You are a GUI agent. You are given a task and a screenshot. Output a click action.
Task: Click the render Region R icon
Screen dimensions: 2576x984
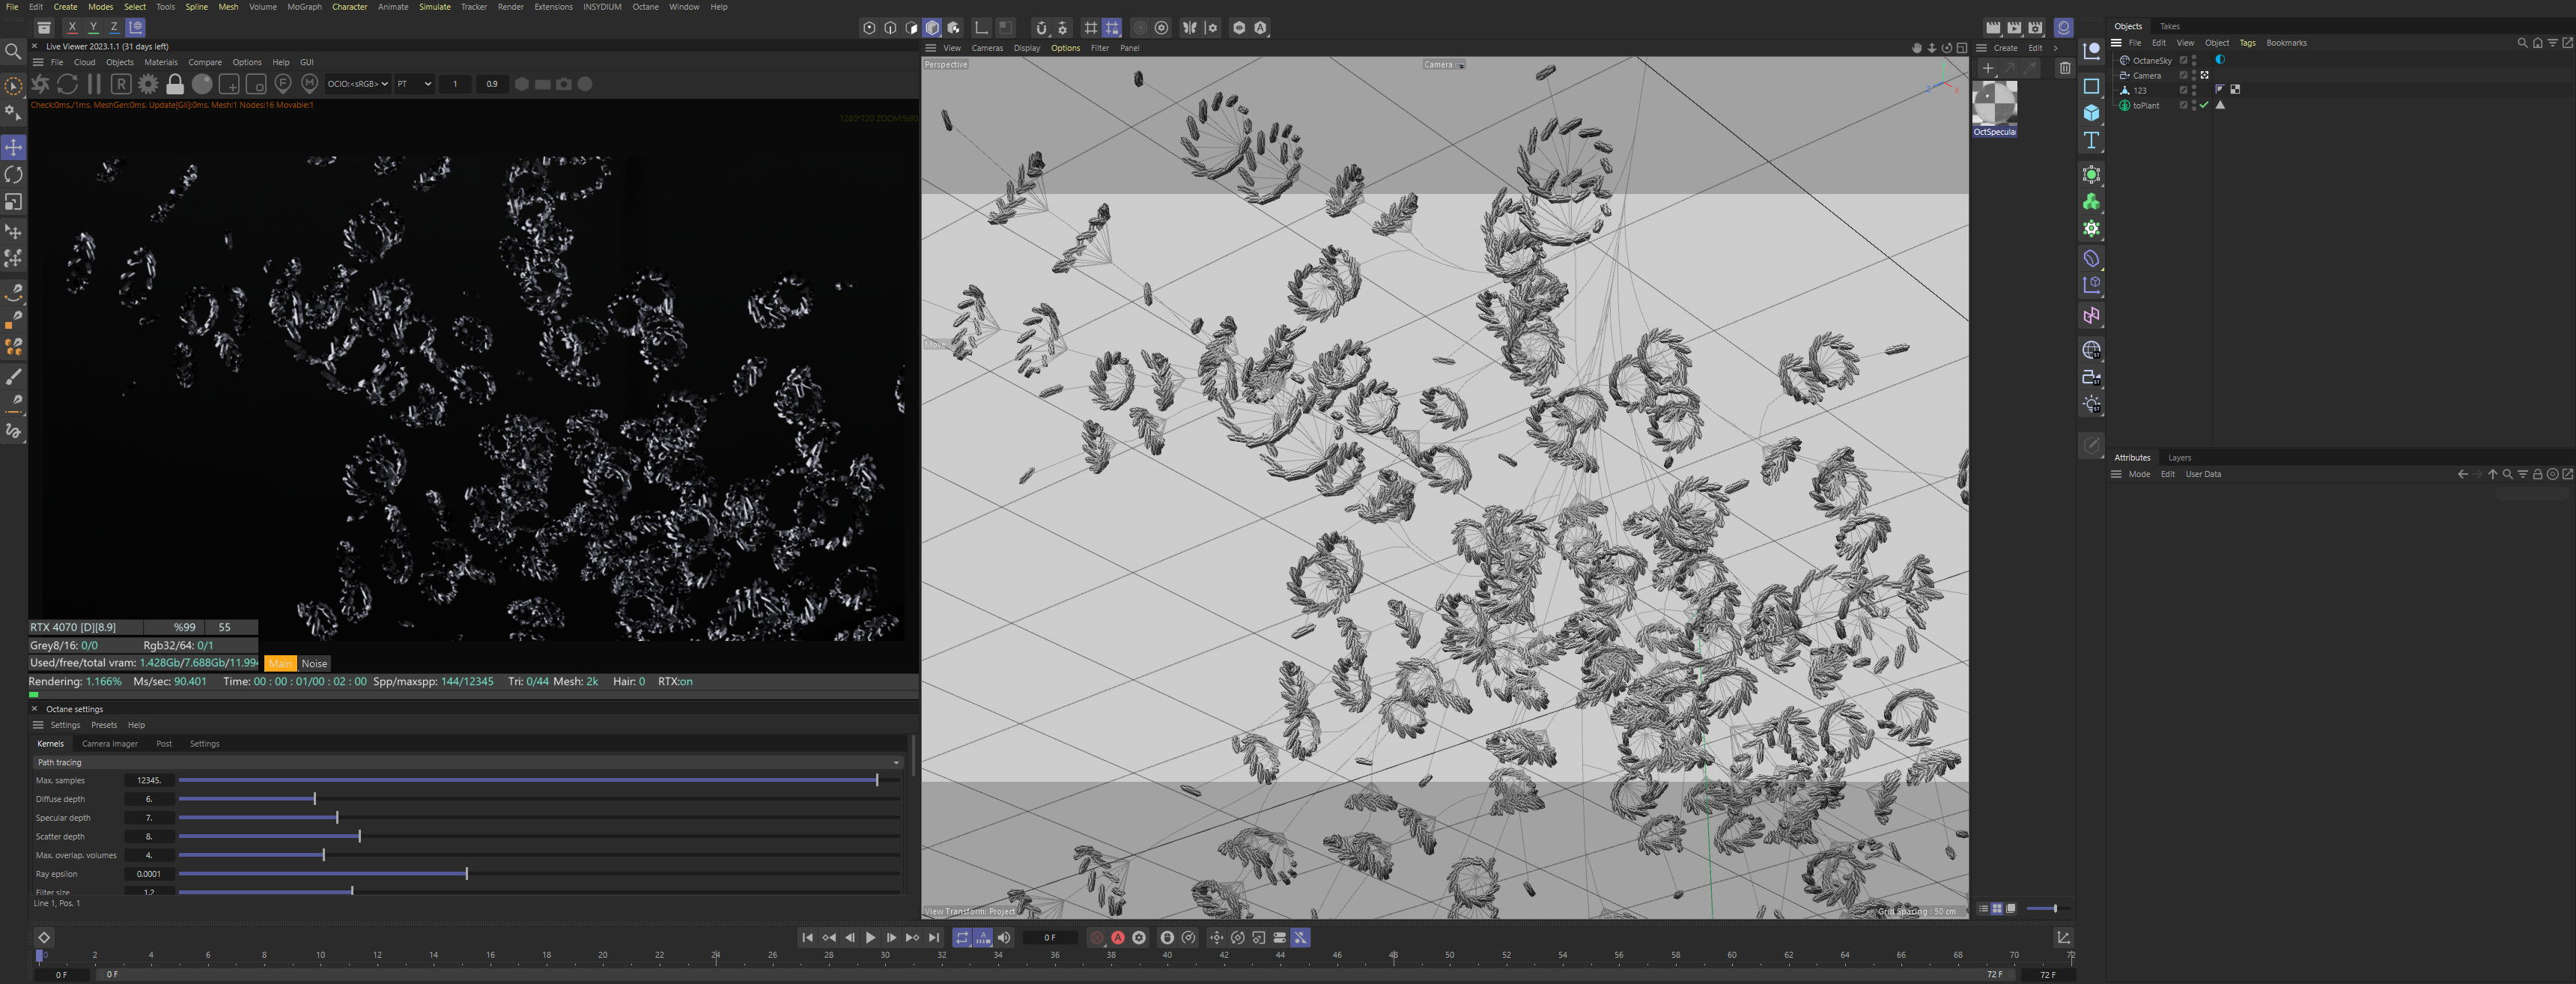click(x=121, y=84)
